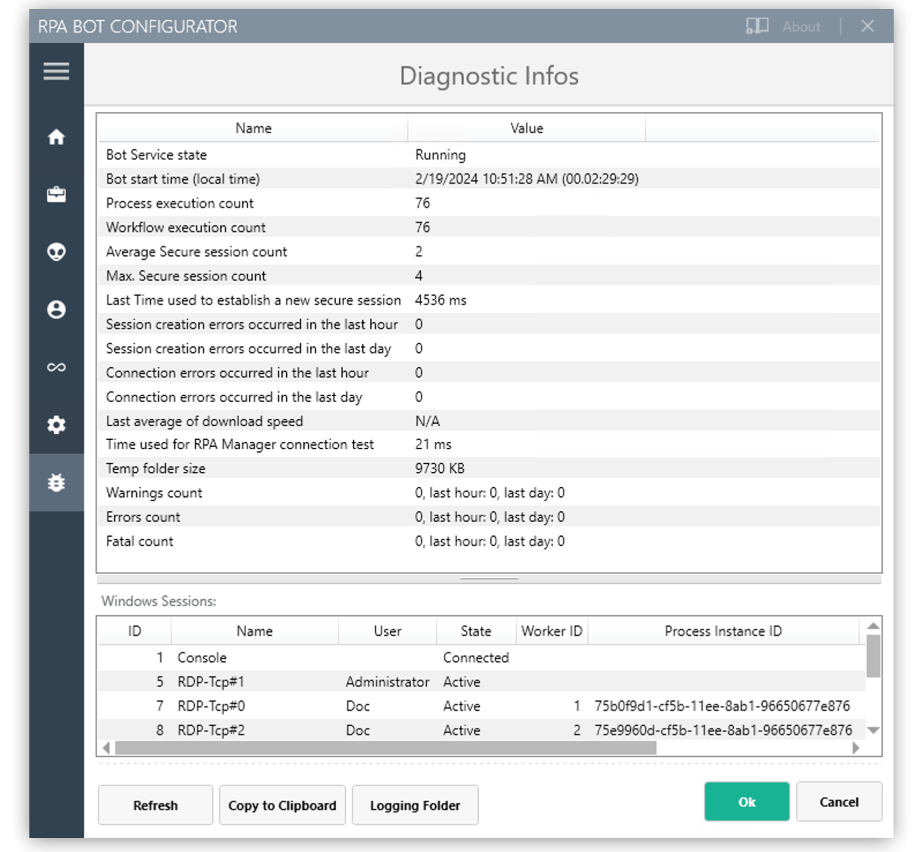Open the Logging Folder
This screenshot has width=923, height=852.
(x=415, y=805)
